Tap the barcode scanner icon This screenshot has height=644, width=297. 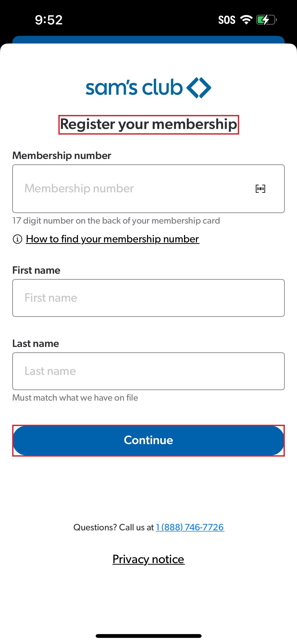(260, 189)
